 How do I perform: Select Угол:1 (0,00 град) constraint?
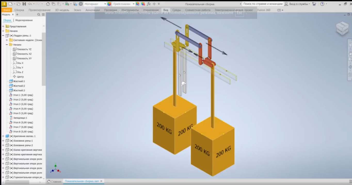point(21,95)
